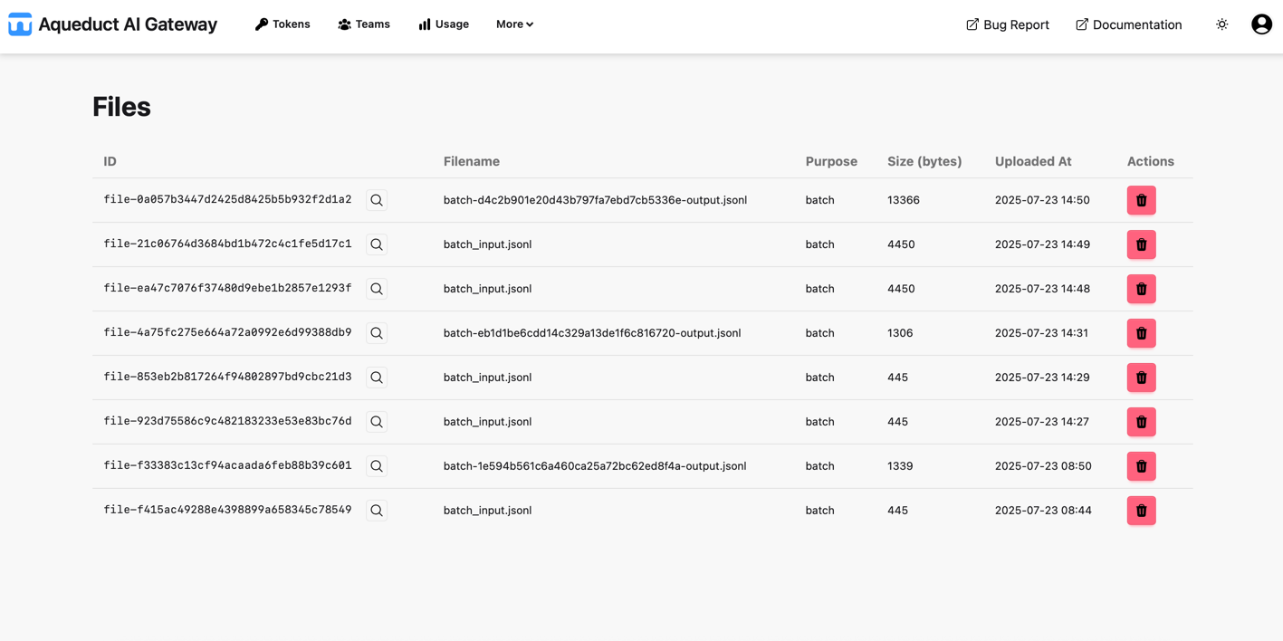This screenshot has width=1283, height=641.
Task: Click filename batch-d4c2b901e20d43b797fa7ebd7cb5336e-output.jsonl
Action: 595,200
